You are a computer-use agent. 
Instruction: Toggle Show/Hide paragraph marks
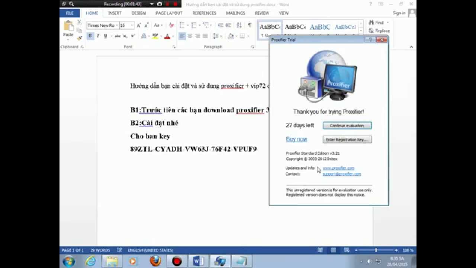(250, 25)
